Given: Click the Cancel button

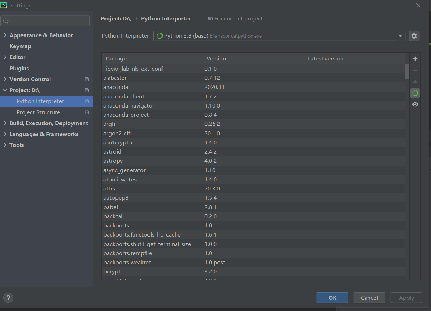Looking at the screenshot, I should pyautogui.click(x=369, y=298).
